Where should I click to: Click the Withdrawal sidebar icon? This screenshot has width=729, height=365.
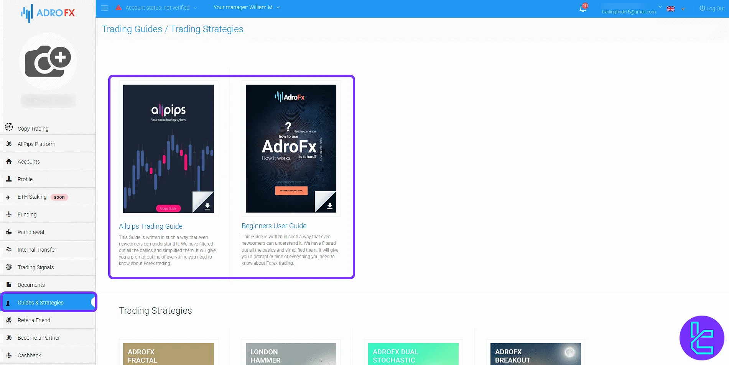coord(9,232)
